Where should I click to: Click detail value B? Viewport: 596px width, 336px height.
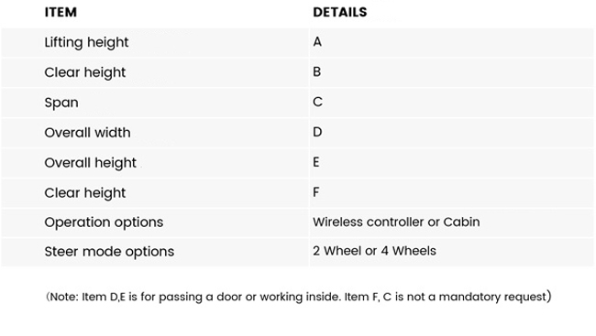(317, 71)
